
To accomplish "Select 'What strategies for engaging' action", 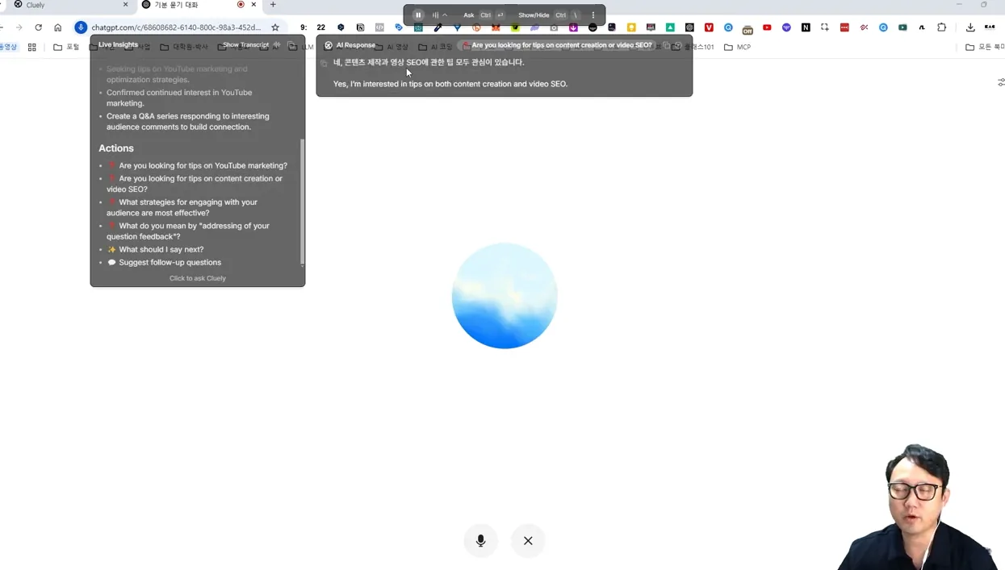I will (182, 207).
